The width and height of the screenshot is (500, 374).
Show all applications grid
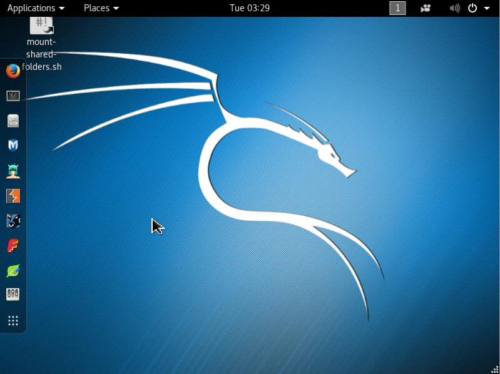(x=13, y=321)
